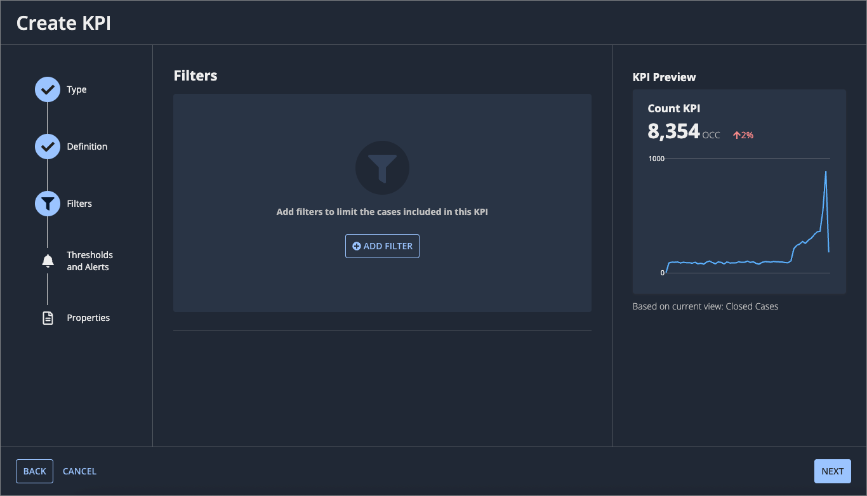Jump to Thresholds and Alerts step
The height and width of the screenshot is (496, 867).
point(89,261)
